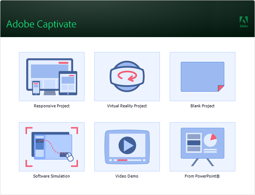Screen dimensions: 255x195
Task: Click the "Responsive Project" label
Action: click(52, 106)
